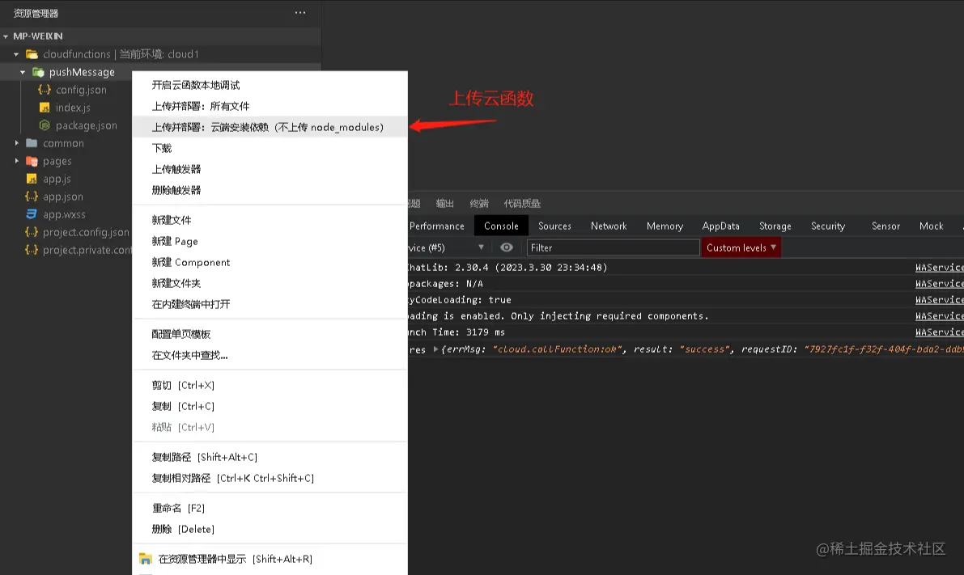Open the WAService link on the Launch Time row
The height and width of the screenshot is (575, 964).
[x=939, y=332]
